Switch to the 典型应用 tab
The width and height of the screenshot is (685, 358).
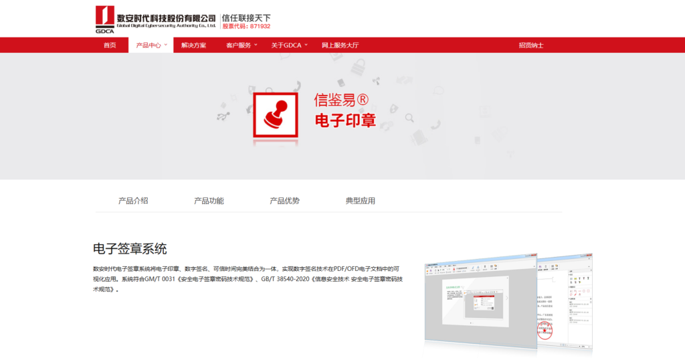point(361,201)
